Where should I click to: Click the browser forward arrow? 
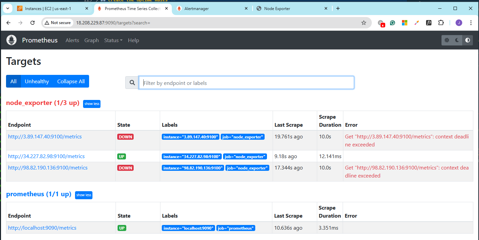(20, 23)
